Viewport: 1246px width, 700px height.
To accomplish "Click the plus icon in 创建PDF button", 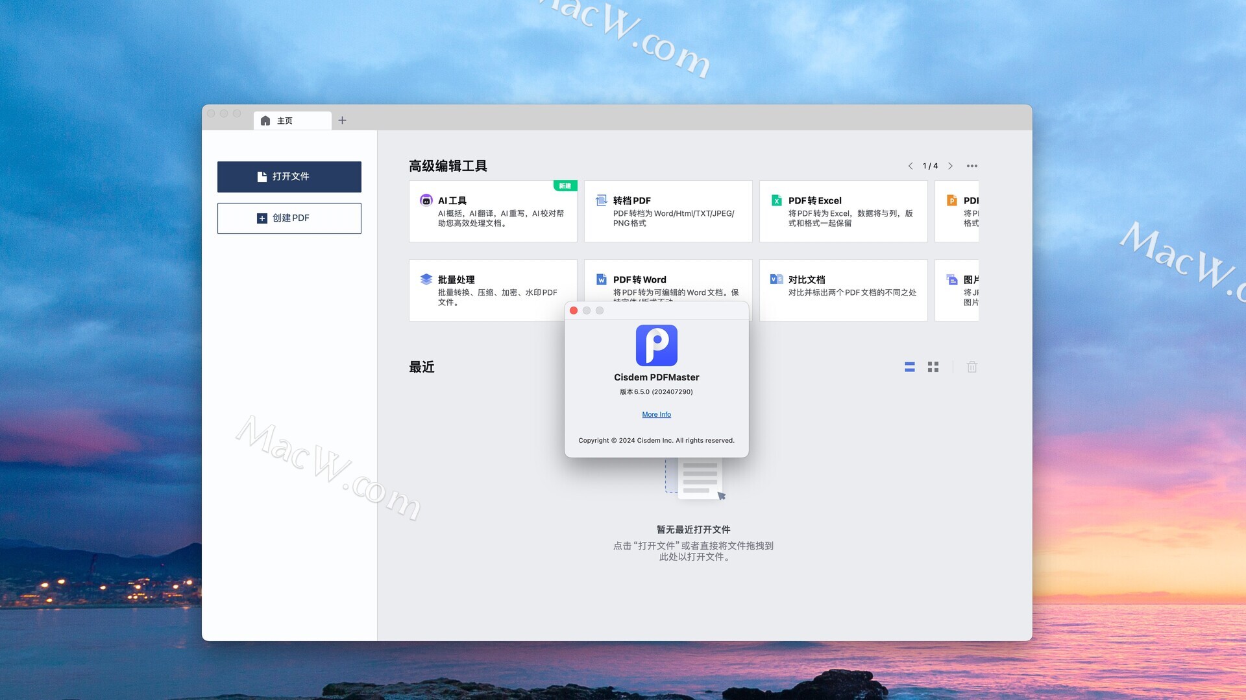I will pyautogui.click(x=262, y=218).
